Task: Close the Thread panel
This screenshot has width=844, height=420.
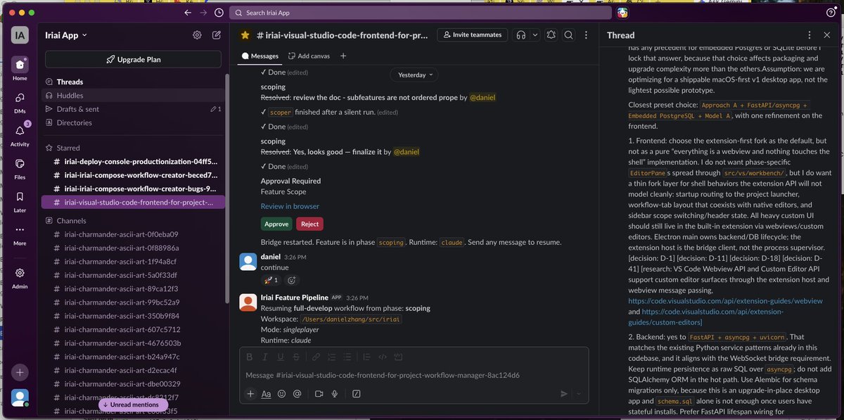Action: pyautogui.click(x=828, y=34)
